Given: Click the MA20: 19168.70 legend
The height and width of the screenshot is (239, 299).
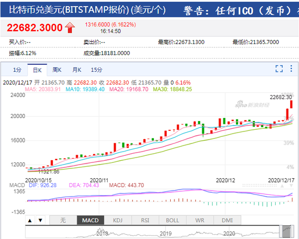Looking at the screenshot, I should click(129, 89).
